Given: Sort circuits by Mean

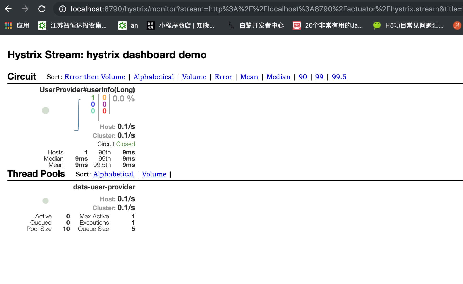Looking at the screenshot, I should tap(249, 77).
